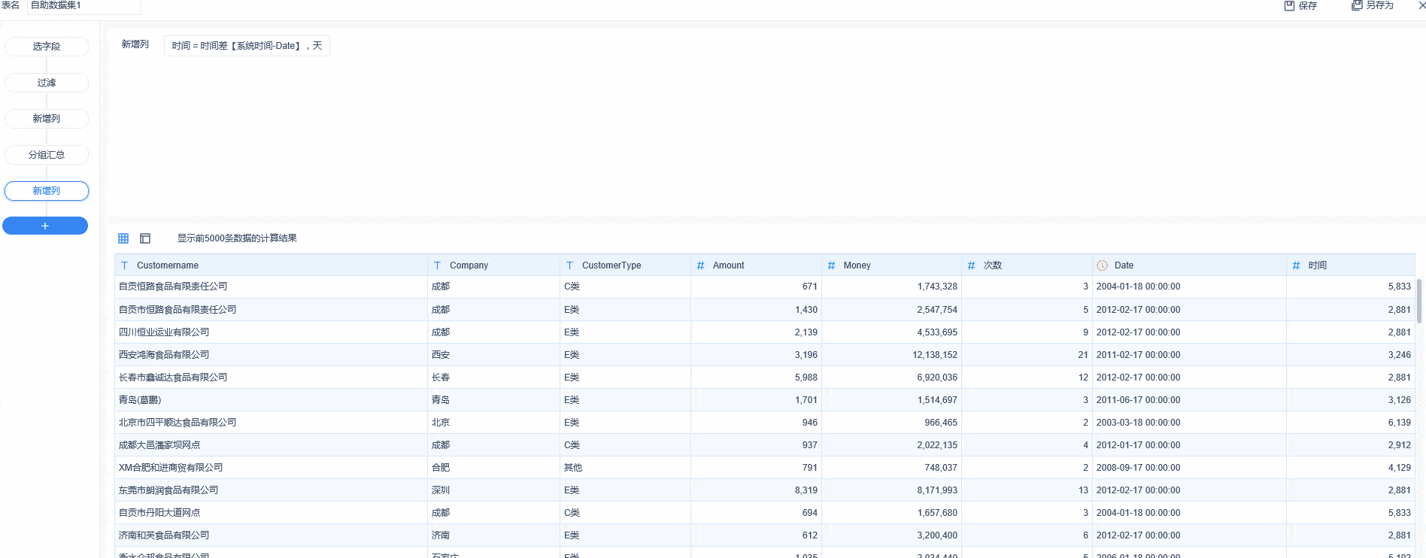Click the vertical scrollbar of the table
1426x558 pixels.
coord(1419,301)
